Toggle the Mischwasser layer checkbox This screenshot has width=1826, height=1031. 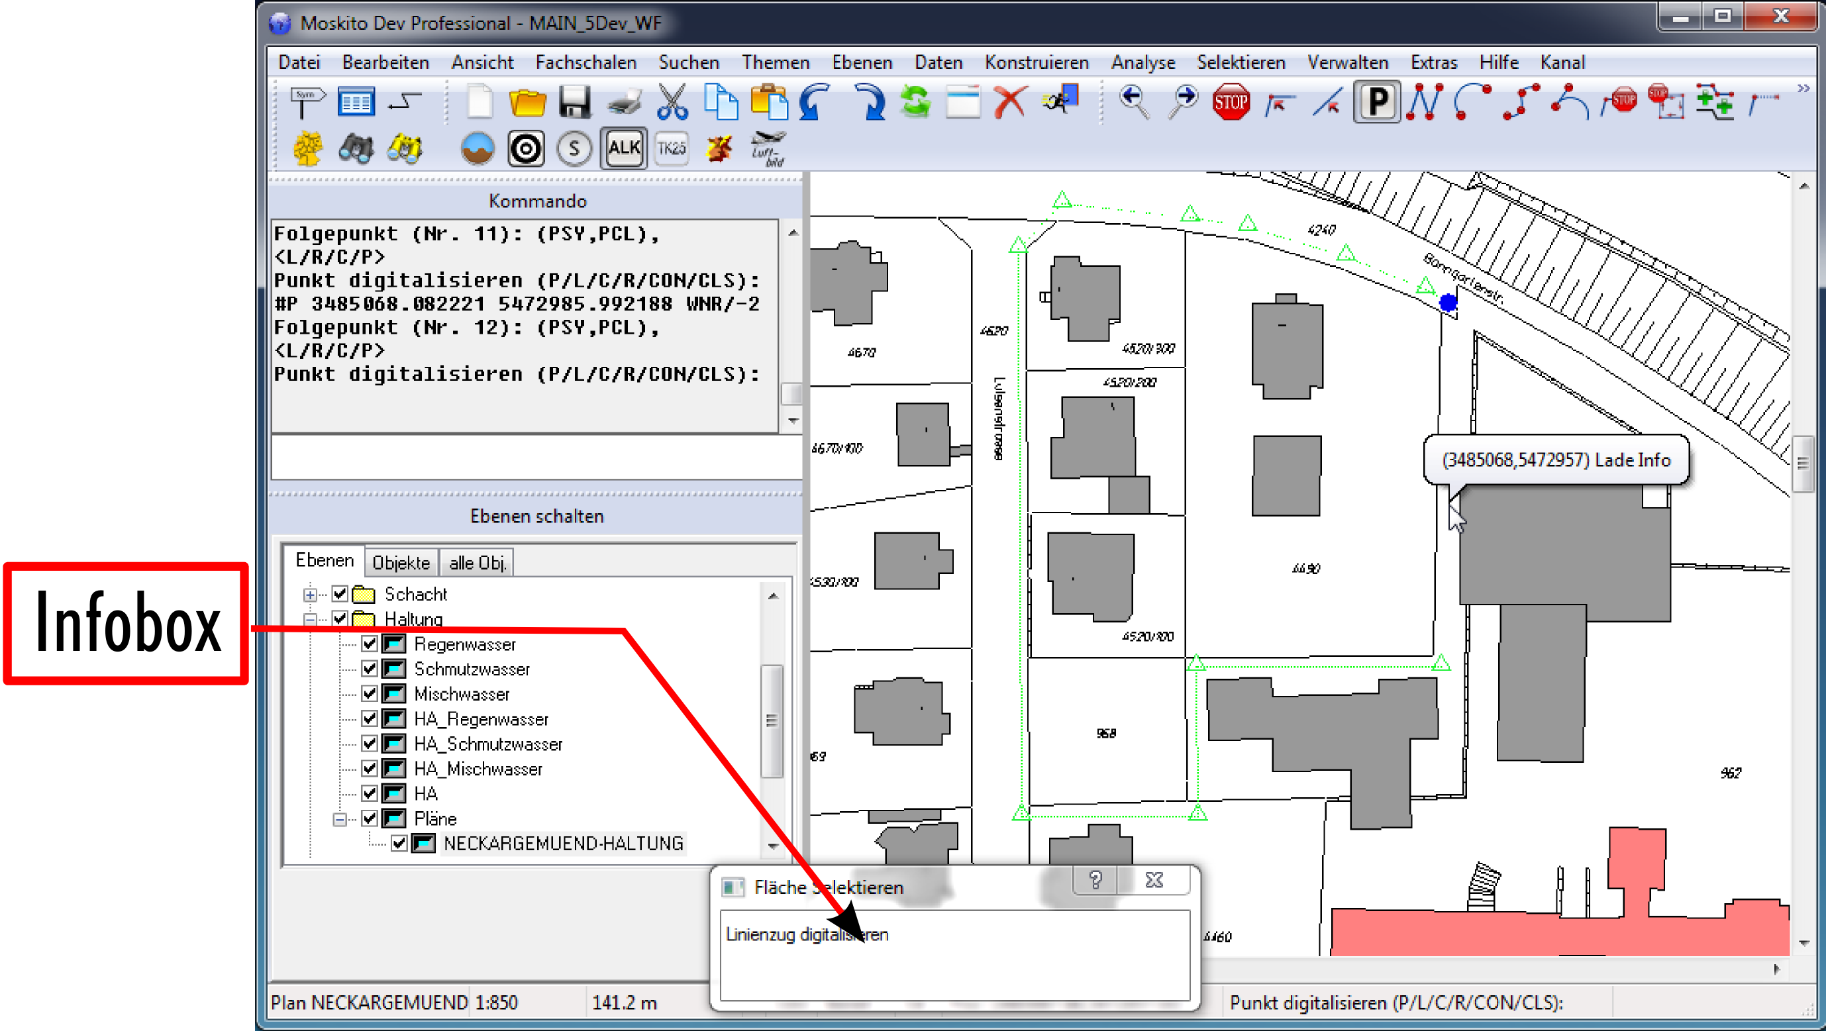tap(370, 693)
